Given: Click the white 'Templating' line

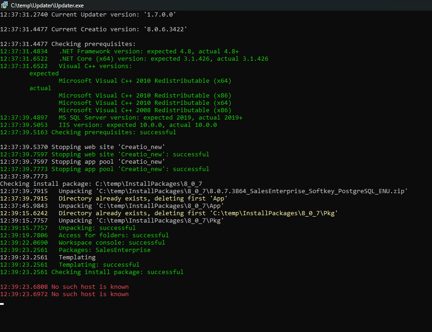Looking at the screenshot, I should click(48, 257).
